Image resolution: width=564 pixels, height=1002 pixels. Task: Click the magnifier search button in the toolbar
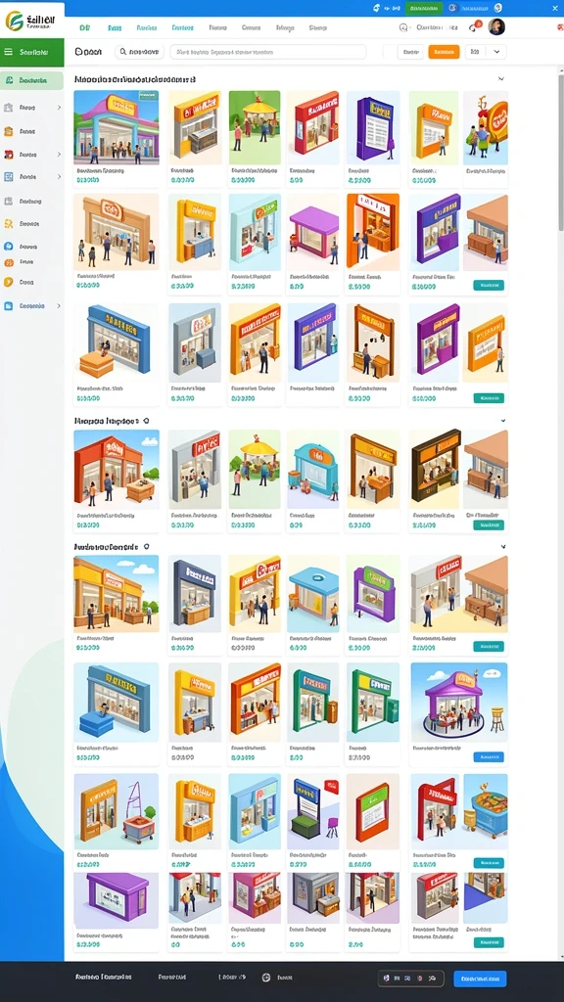pyautogui.click(x=139, y=52)
